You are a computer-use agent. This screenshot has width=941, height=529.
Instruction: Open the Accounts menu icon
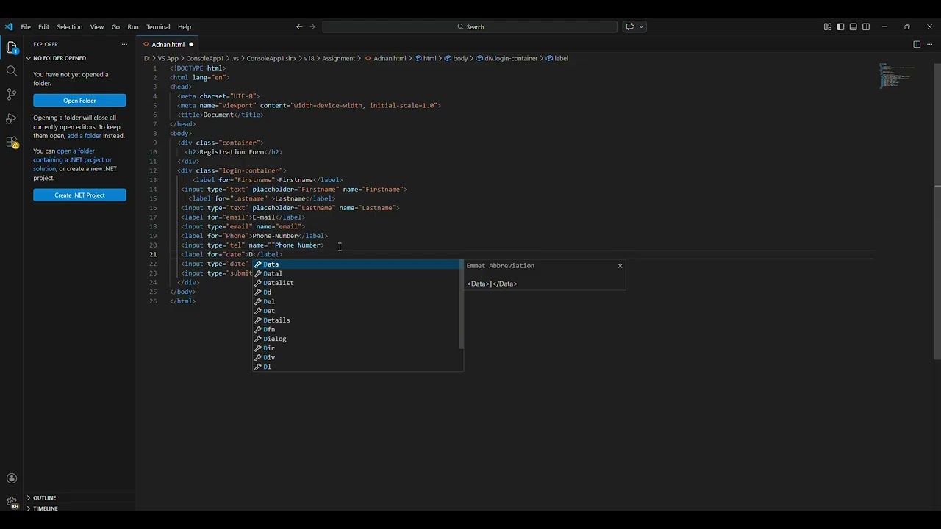12,478
